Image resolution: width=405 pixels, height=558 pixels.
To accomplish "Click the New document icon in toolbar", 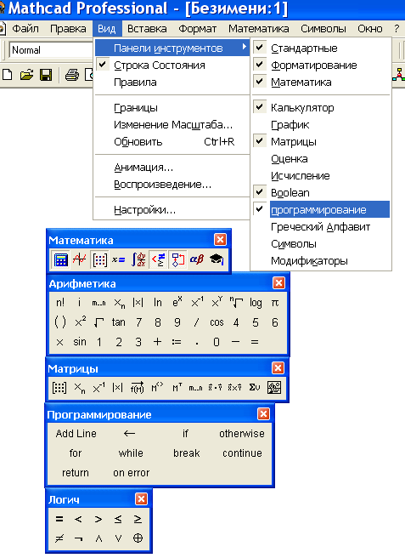I will (8, 75).
